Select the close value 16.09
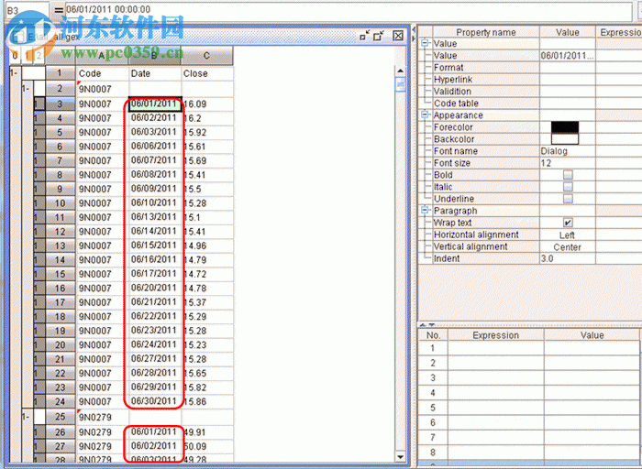Screen dimensions: 642x469 tap(207, 104)
